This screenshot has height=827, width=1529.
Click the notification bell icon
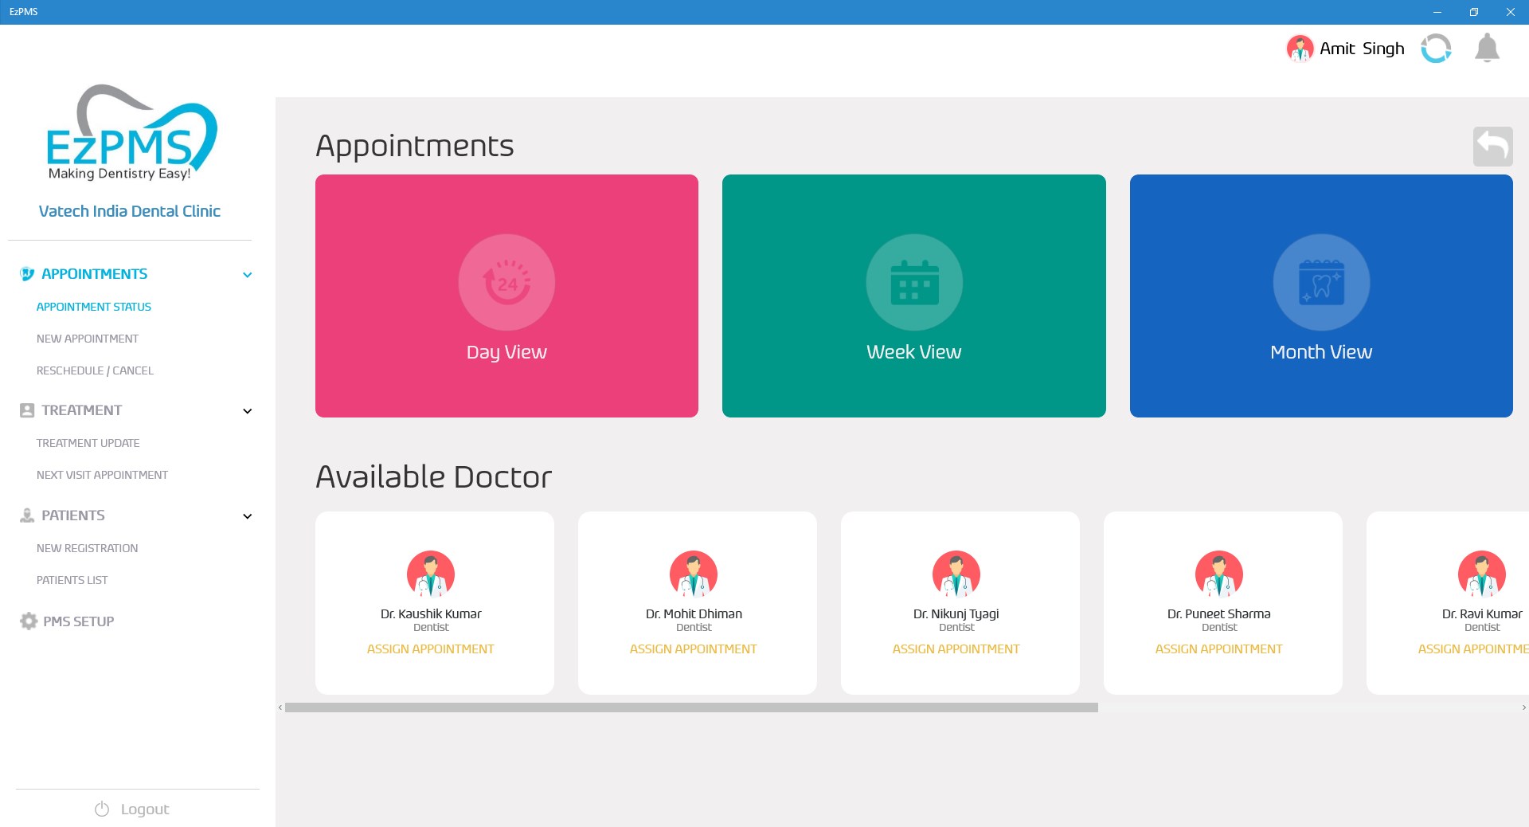[1487, 48]
